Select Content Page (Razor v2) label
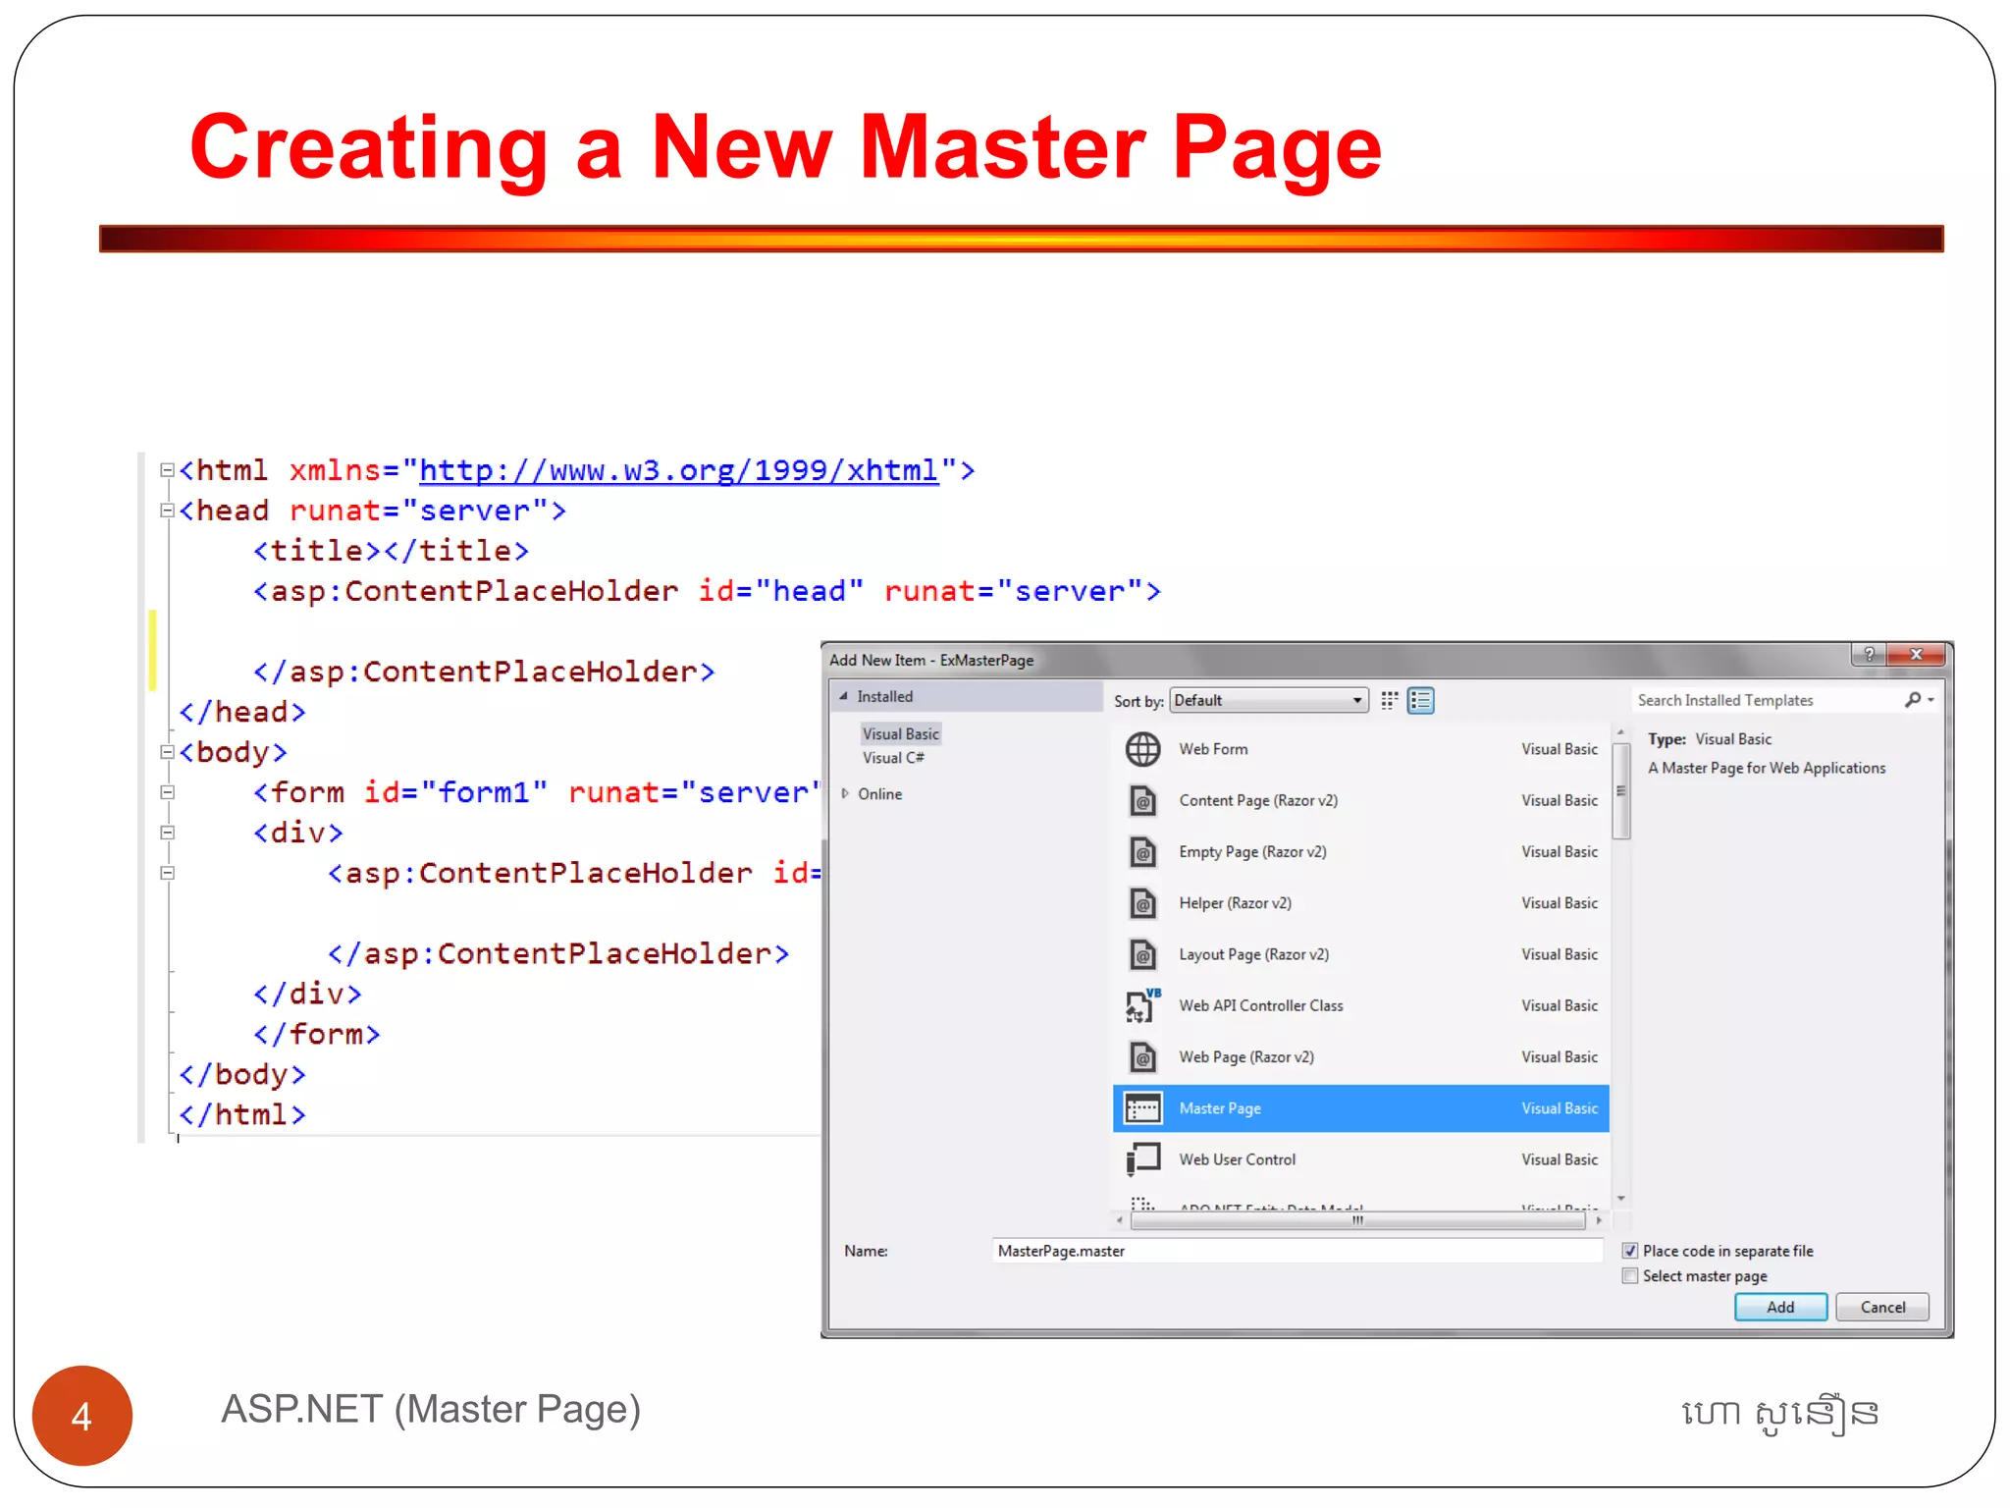This screenshot has height=1508, width=2010. (x=1258, y=801)
